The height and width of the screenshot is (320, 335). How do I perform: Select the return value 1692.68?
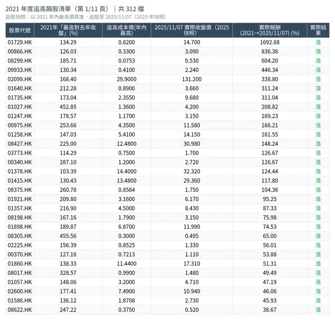pos(270,42)
